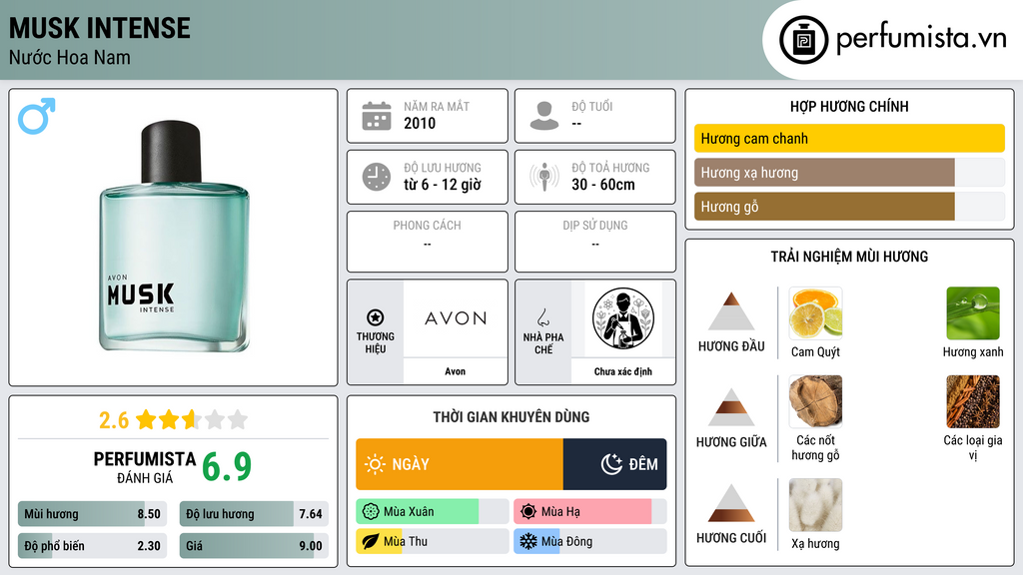This screenshot has height=575, width=1023.
Task: Select the Ngày daytime segment
Action: (460, 464)
